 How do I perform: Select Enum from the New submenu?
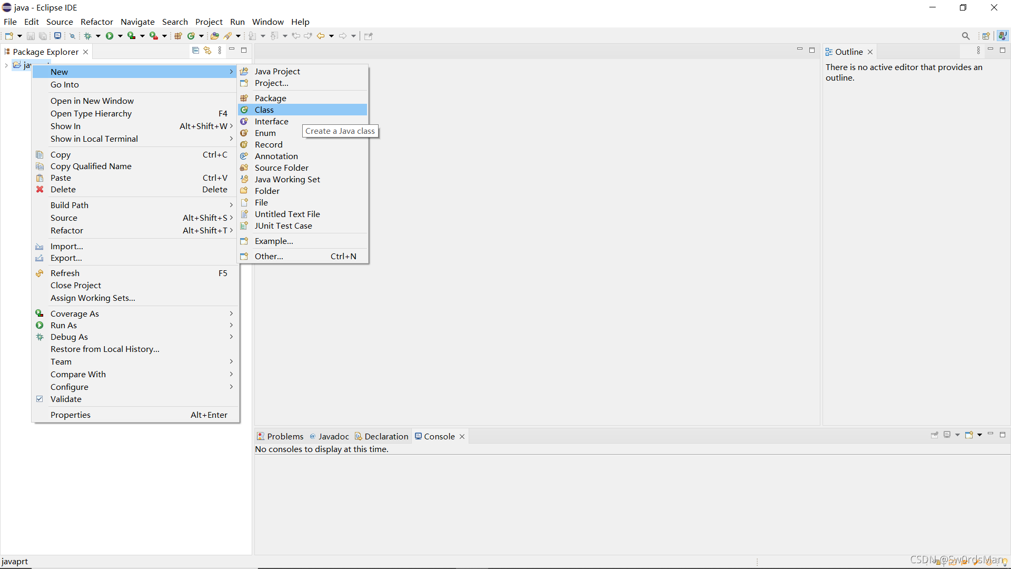tap(303, 133)
